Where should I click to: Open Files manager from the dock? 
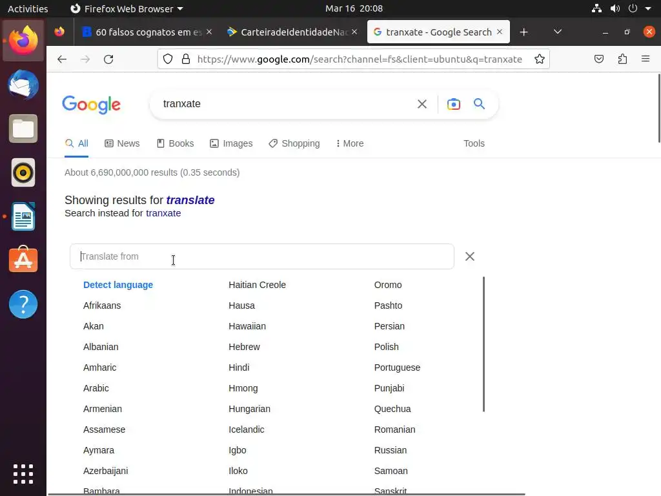pyautogui.click(x=23, y=129)
